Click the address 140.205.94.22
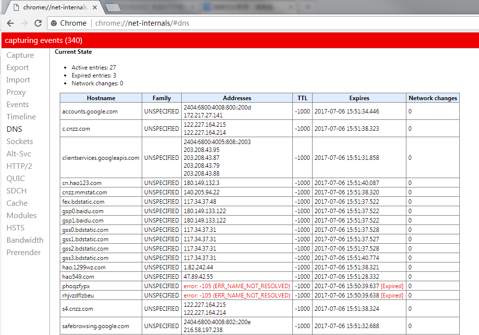The width and height of the screenshot is (479, 335). 201,192
